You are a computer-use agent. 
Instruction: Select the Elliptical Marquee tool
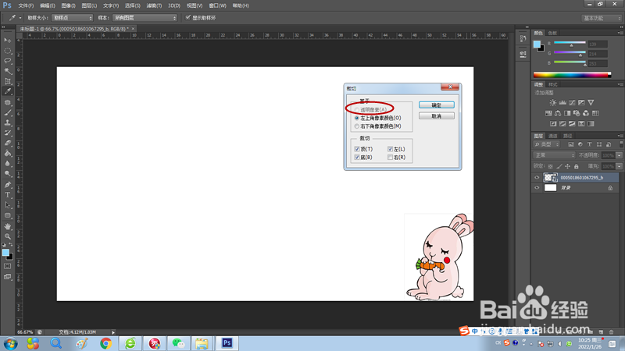8,51
